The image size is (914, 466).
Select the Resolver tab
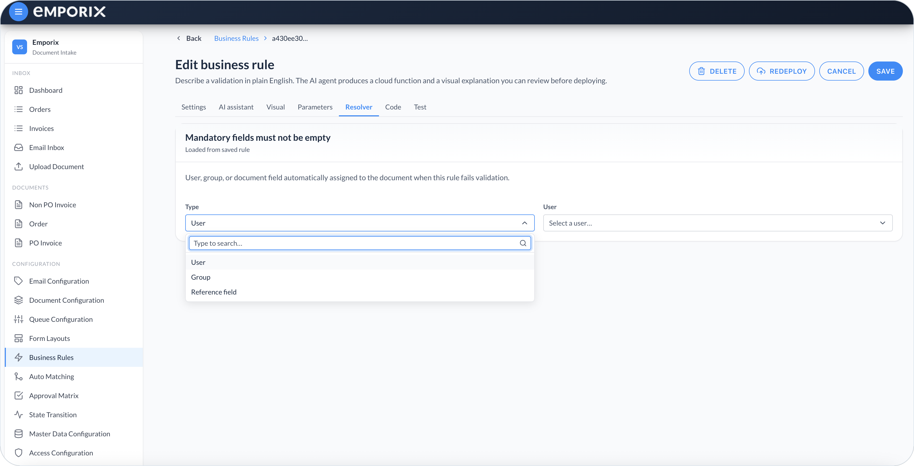pos(359,107)
